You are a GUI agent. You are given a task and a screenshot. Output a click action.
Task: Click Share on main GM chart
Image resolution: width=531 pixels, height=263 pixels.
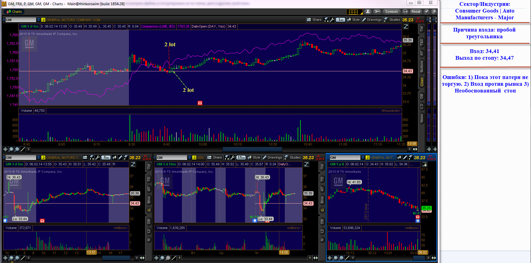click(314, 20)
